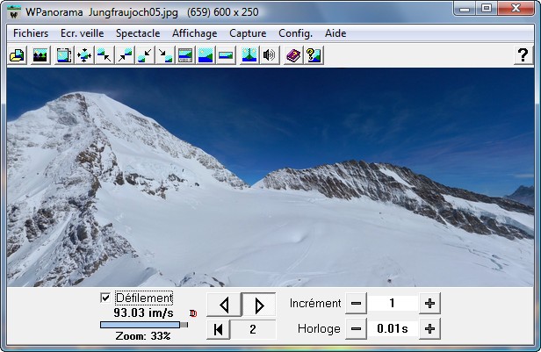The height and width of the screenshot is (352, 541).
Task: Toggle sound with the speaker icon
Action: (270, 55)
